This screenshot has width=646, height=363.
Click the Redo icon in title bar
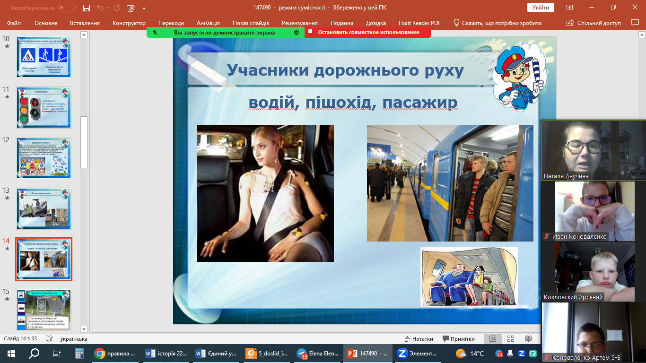coord(116,8)
